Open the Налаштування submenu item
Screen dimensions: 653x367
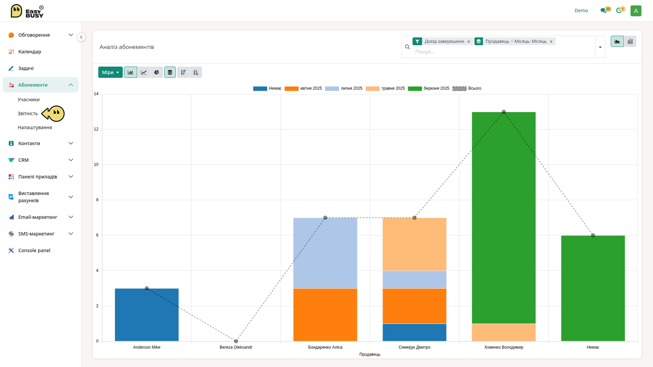[x=35, y=127]
